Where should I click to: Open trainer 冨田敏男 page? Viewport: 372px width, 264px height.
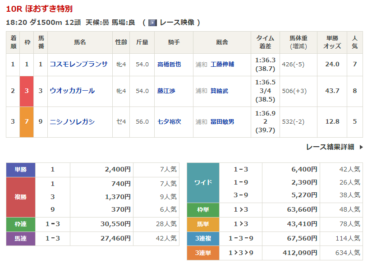point(222,122)
